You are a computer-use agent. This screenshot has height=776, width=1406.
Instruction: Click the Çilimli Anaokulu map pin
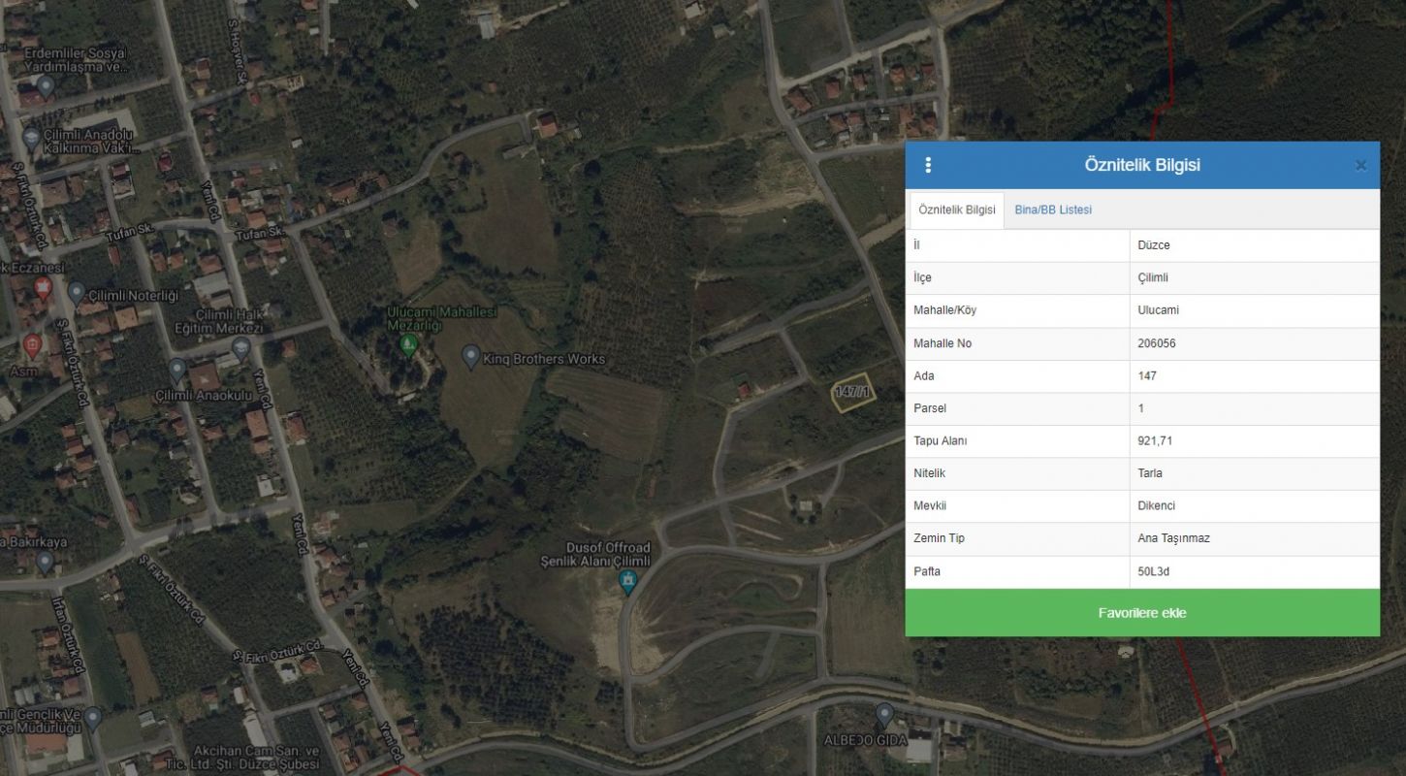tap(177, 370)
